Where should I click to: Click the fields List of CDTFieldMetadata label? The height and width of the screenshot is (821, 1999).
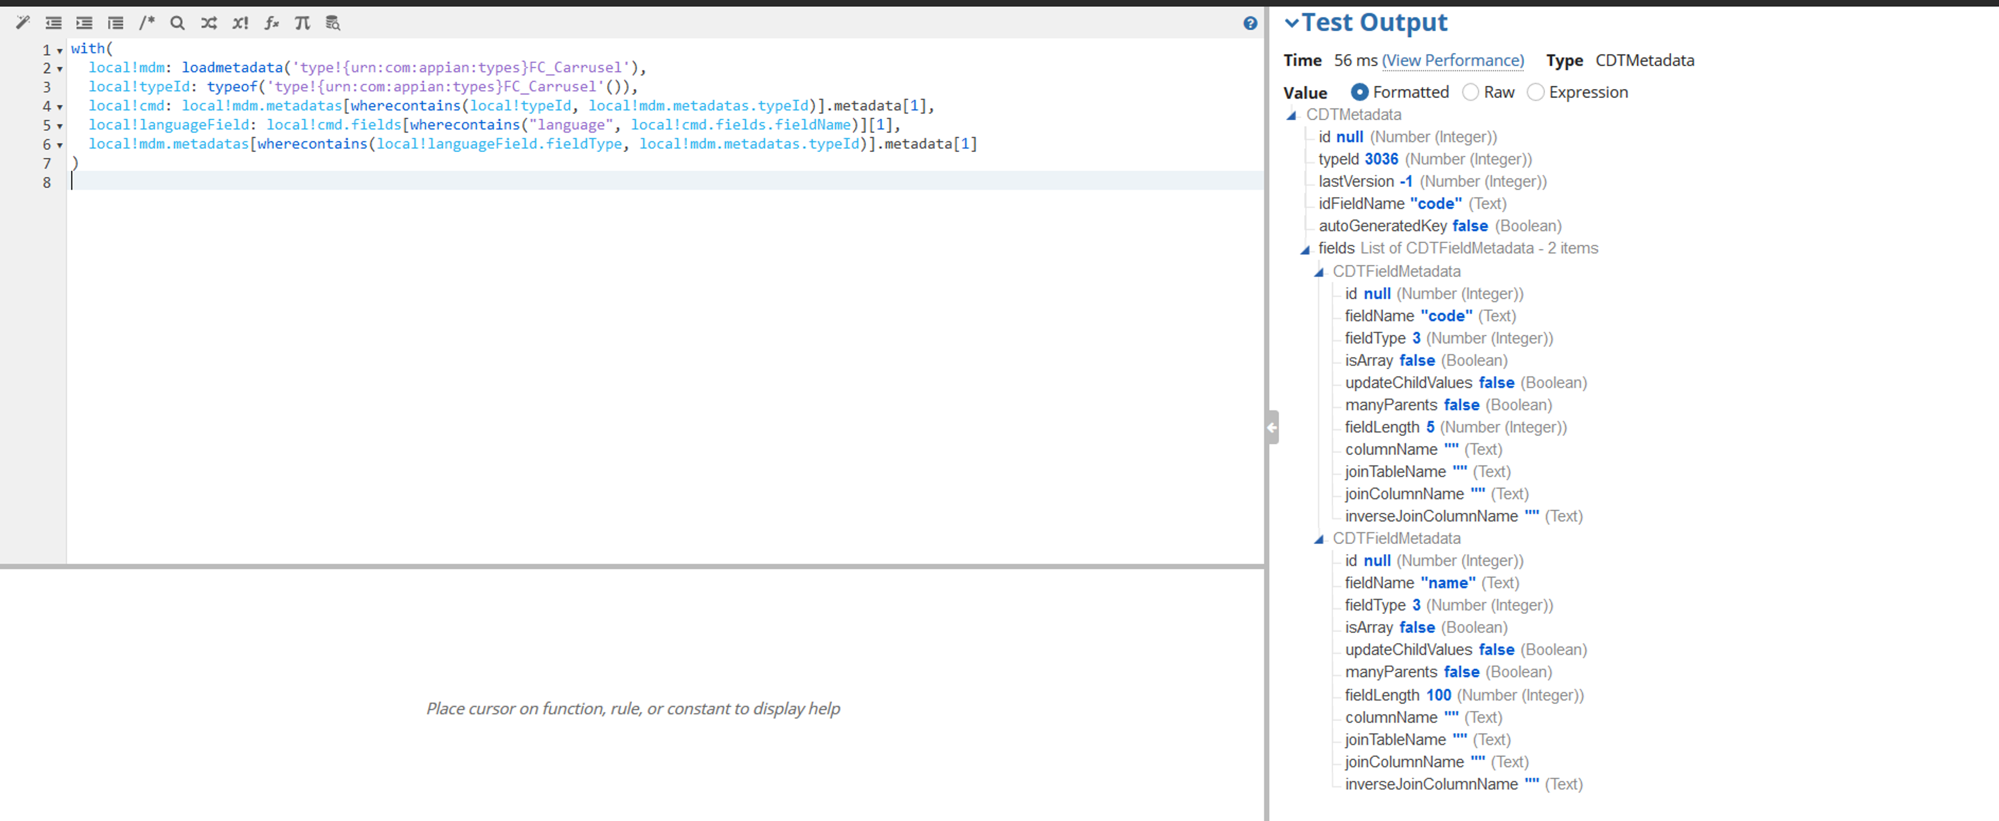point(1458,248)
